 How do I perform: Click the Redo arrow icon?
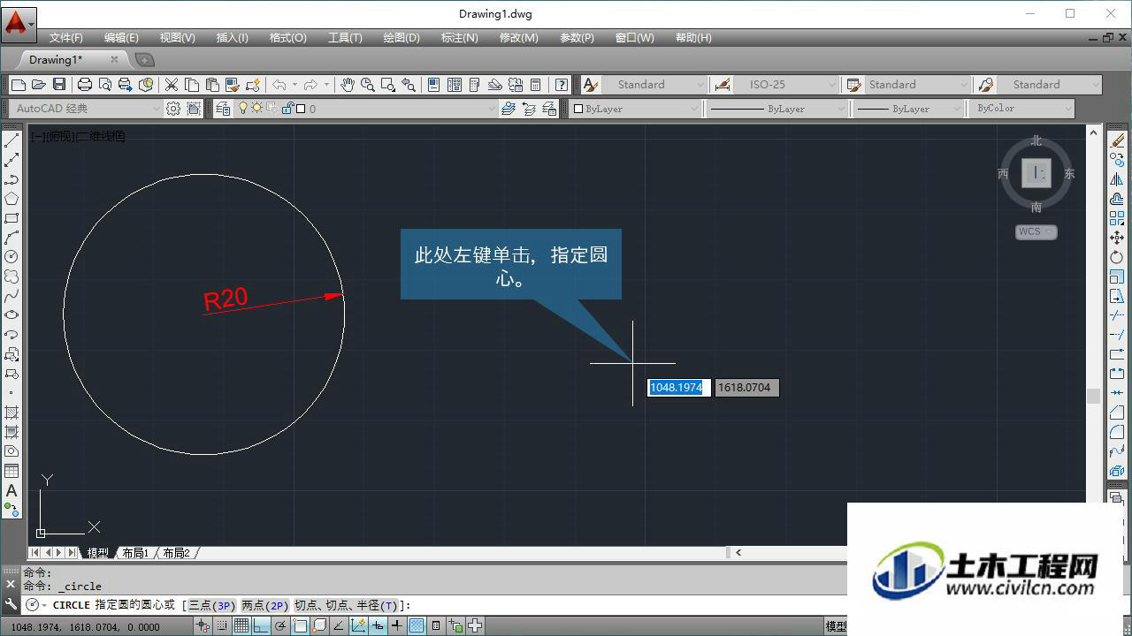(x=310, y=85)
